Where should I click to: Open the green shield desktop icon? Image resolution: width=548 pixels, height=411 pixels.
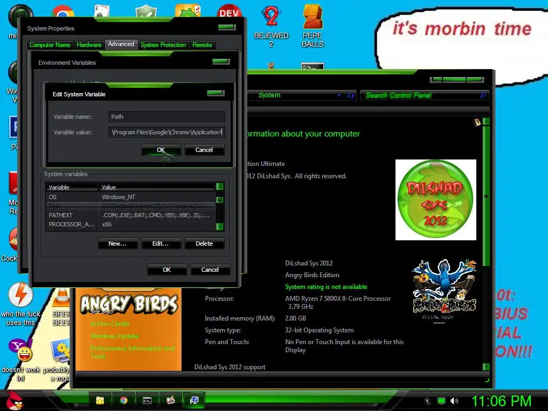click(146, 11)
